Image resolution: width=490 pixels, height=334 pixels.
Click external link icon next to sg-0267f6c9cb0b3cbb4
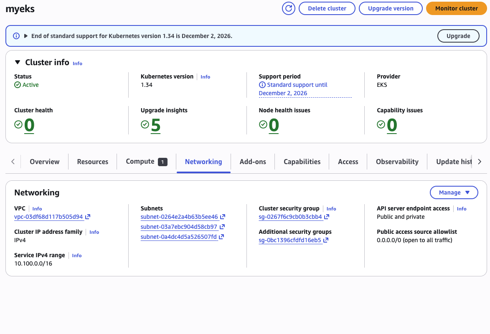327,217
